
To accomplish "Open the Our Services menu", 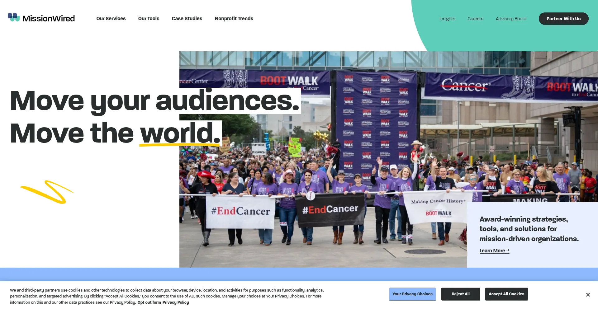I will [111, 19].
